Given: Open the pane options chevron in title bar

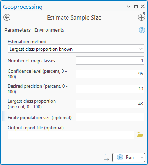Looking at the screenshot, I should coord(128,7).
